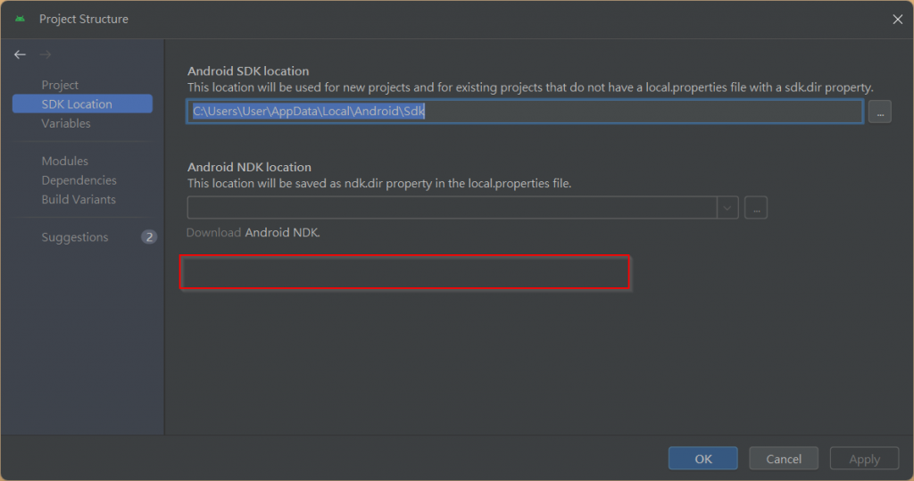Click the Android icon in the title bar
914x481 pixels.
click(x=21, y=19)
